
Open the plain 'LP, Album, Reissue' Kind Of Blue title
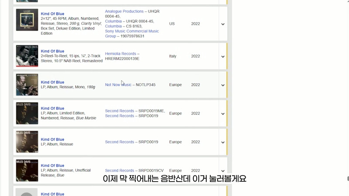[x=52, y=139]
